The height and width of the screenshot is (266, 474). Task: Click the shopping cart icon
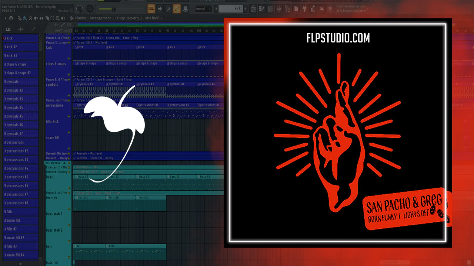click(330, 8)
